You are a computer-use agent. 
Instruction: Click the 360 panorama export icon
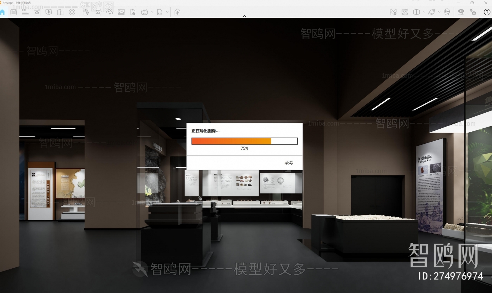144,12
